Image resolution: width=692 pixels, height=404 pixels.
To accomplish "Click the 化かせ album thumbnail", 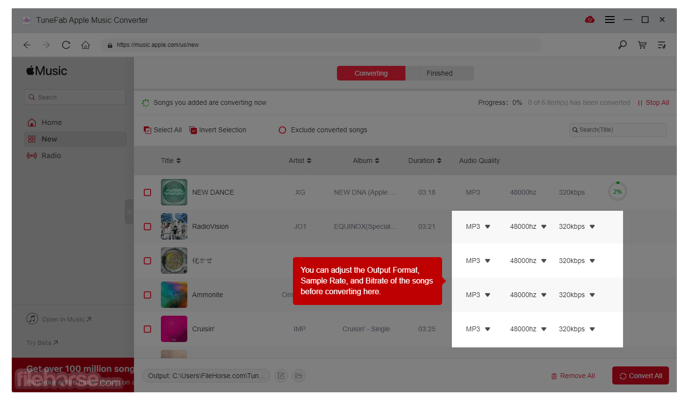I will [x=174, y=261].
